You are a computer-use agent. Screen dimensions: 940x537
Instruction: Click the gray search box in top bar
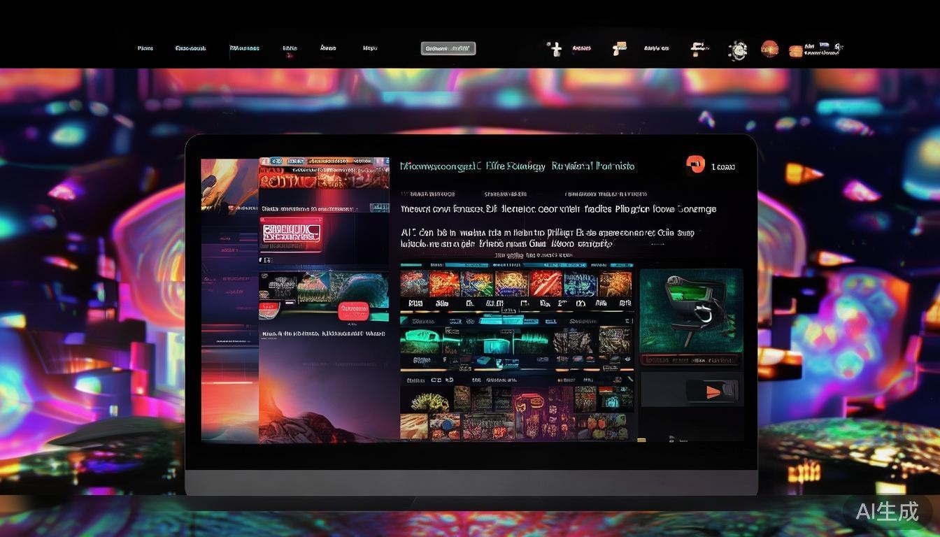(448, 48)
